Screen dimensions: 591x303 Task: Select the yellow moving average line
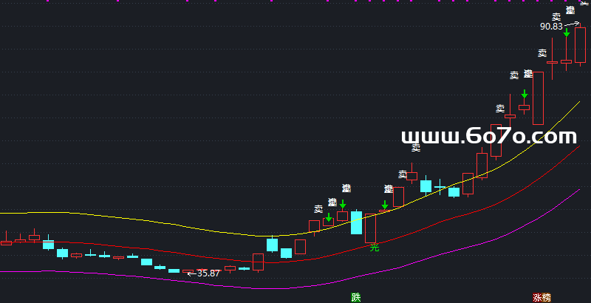click(x=148, y=221)
